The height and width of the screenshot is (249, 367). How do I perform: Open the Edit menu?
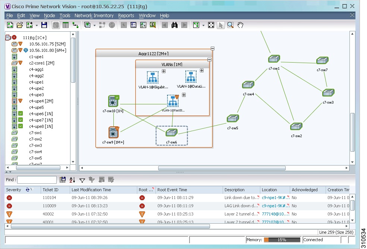point(21,15)
